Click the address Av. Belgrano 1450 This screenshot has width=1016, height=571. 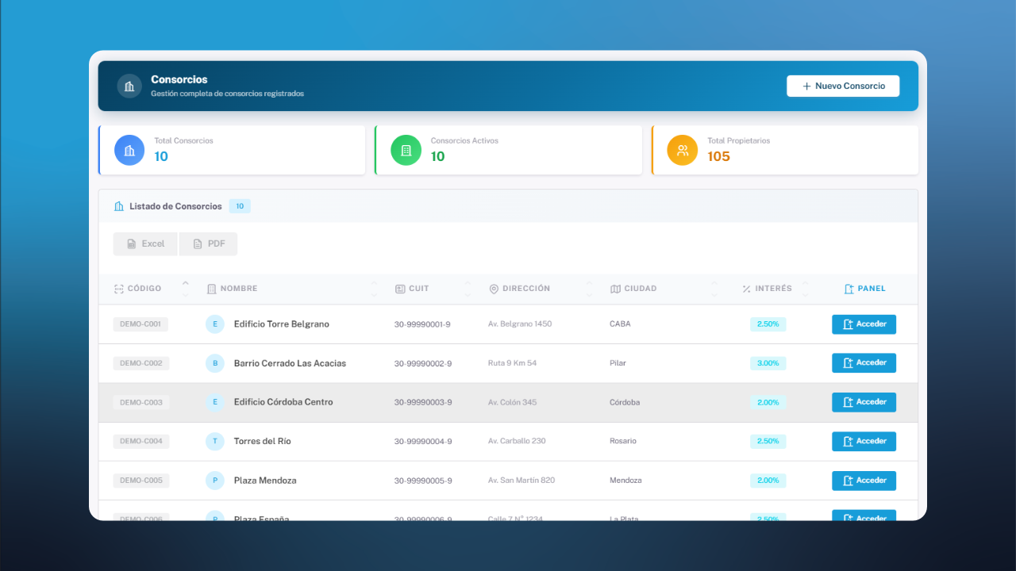click(520, 324)
